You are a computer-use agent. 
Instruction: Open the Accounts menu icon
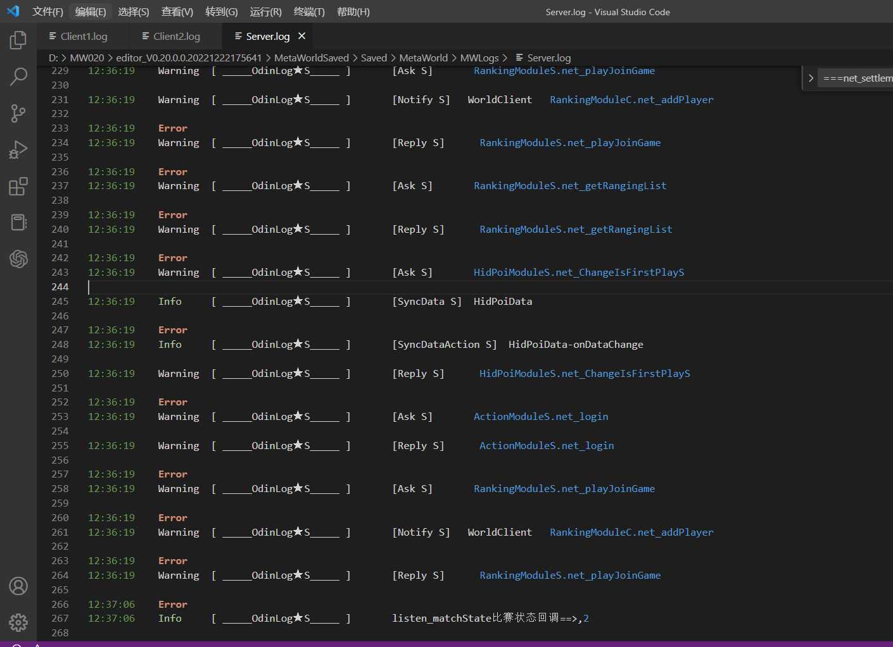(x=18, y=586)
